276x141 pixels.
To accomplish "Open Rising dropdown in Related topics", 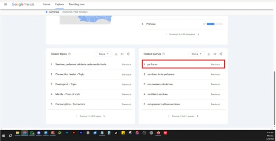I will click(104, 54).
